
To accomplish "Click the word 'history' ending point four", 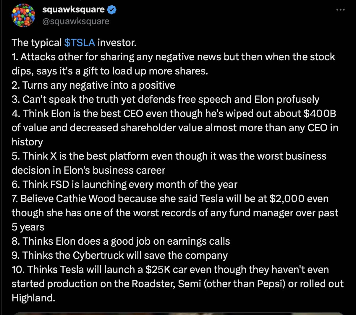I will pyautogui.click(x=27, y=142).
